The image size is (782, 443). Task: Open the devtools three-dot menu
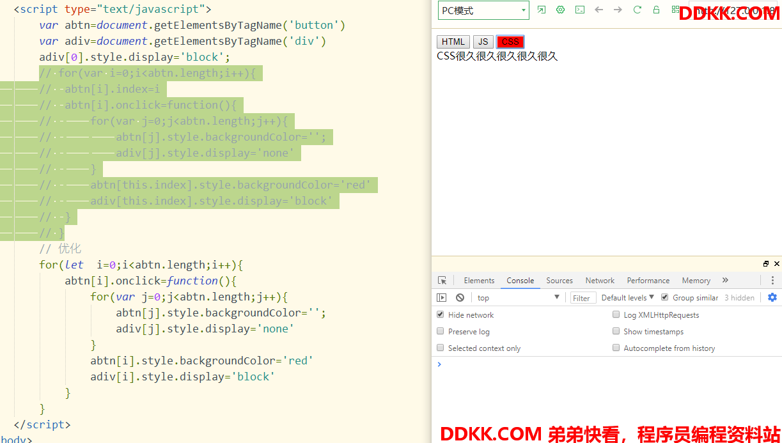tap(772, 281)
